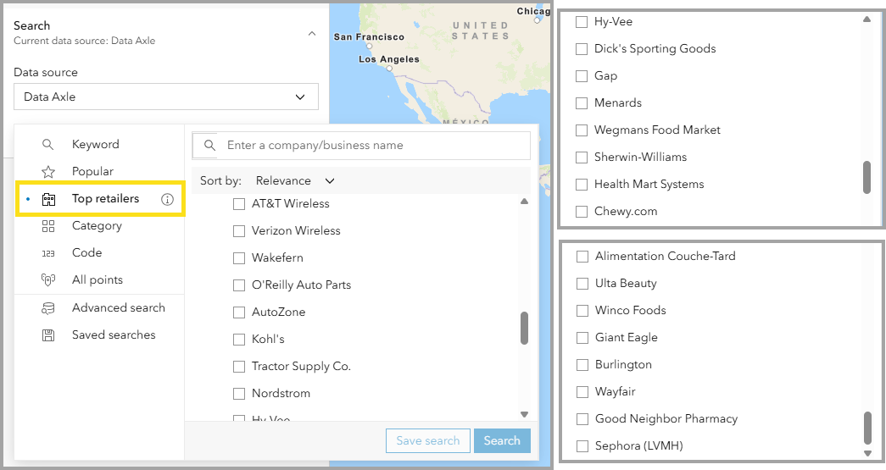
Task: Check the AutoZone checkbox
Action: [239, 312]
